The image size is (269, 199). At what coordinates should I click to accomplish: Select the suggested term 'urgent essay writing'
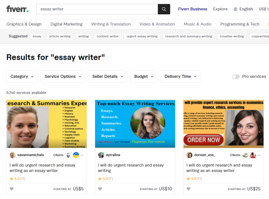(142, 36)
